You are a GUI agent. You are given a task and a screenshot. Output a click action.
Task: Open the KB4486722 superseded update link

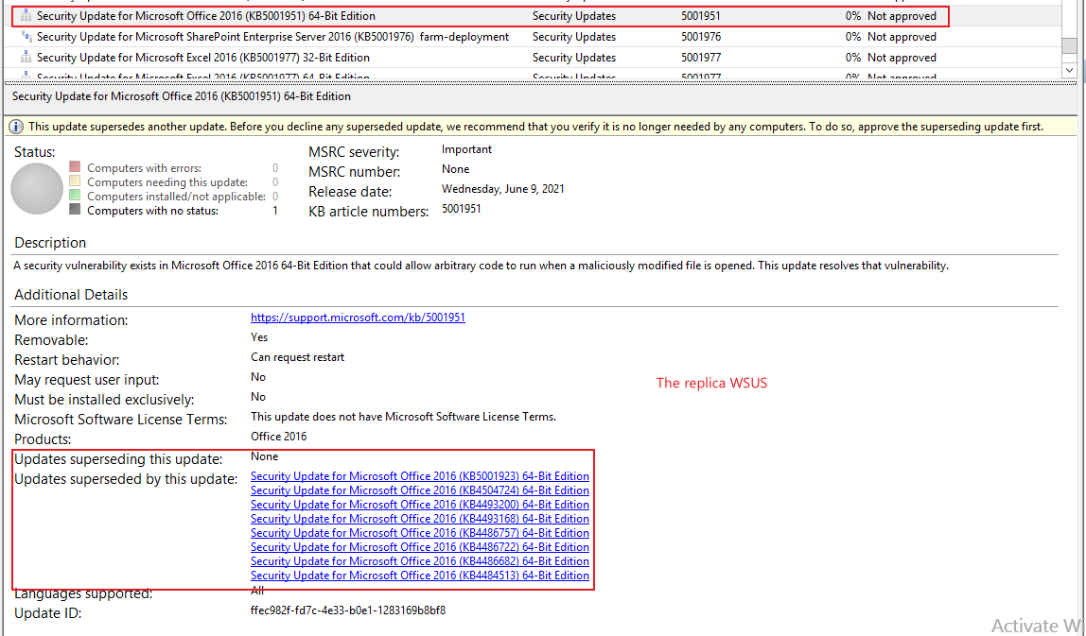click(420, 546)
